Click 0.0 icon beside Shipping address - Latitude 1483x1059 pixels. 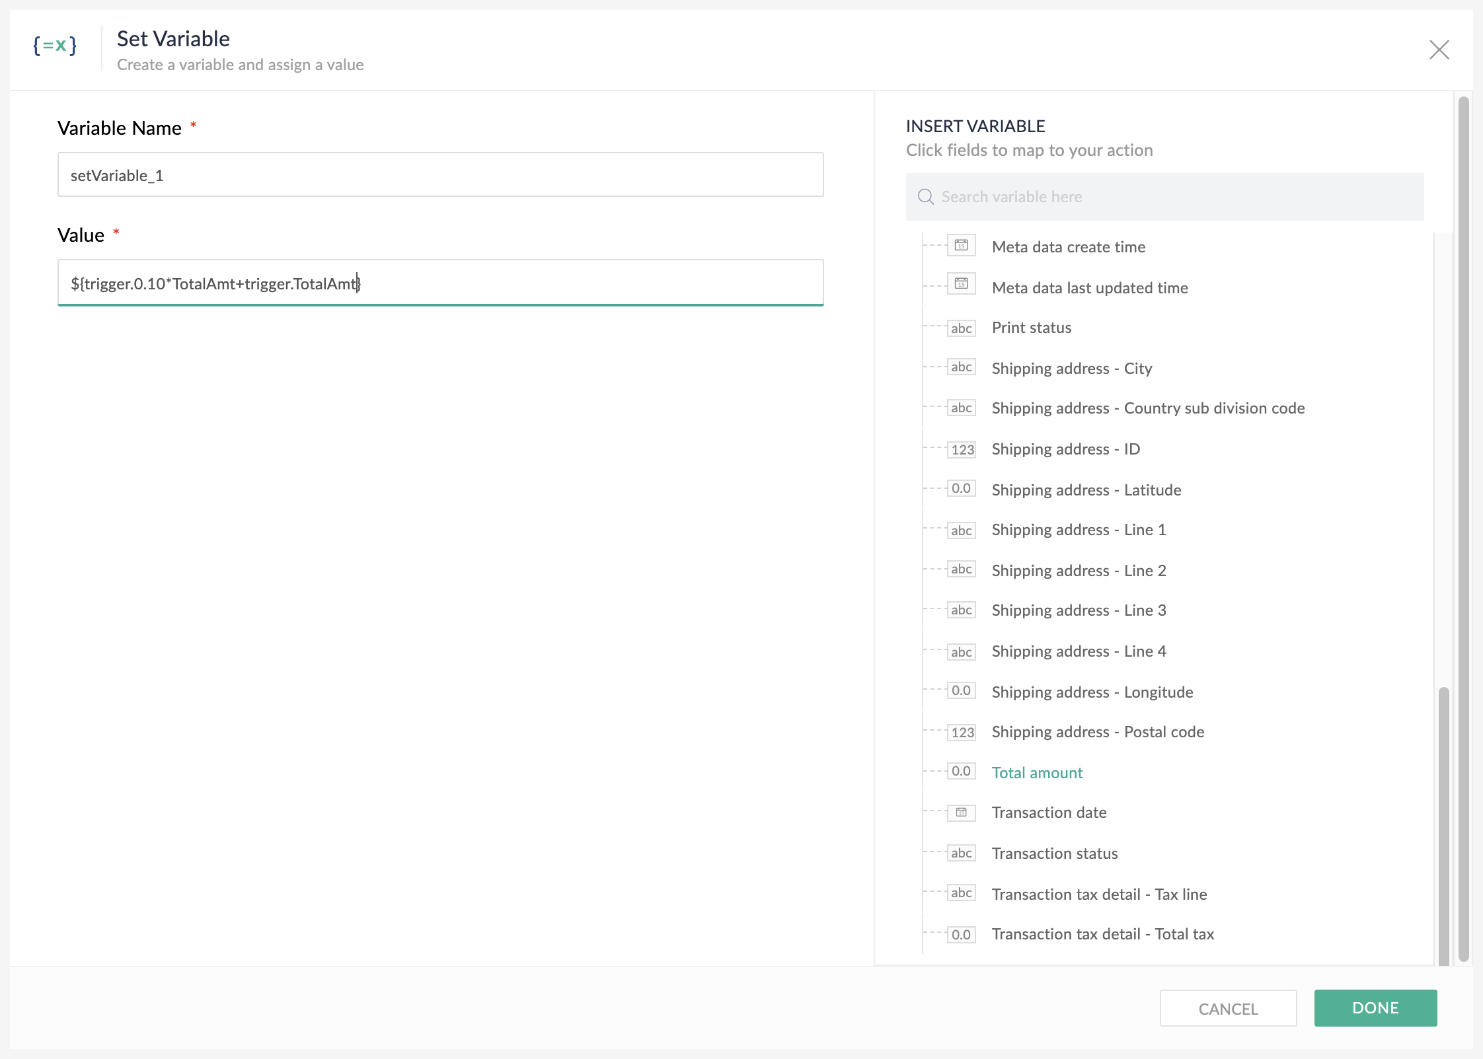coord(962,489)
